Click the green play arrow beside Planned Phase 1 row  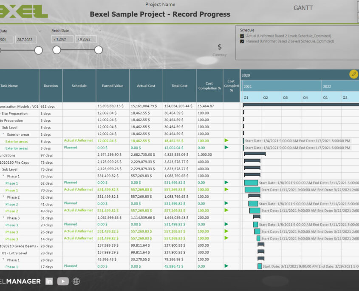click(x=227, y=183)
